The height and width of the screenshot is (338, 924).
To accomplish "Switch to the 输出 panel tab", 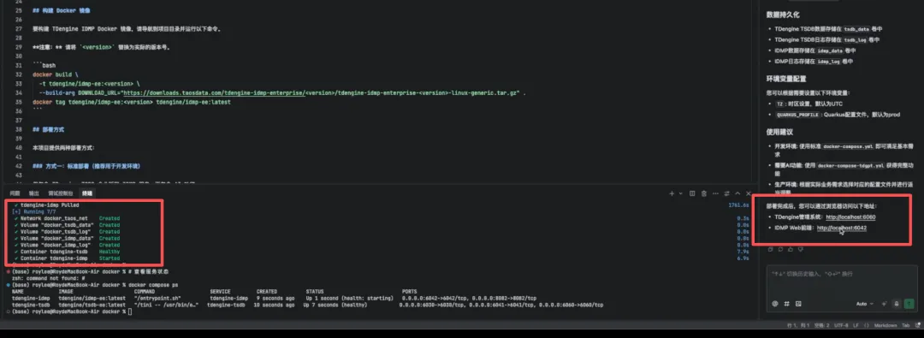I will [34, 193].
